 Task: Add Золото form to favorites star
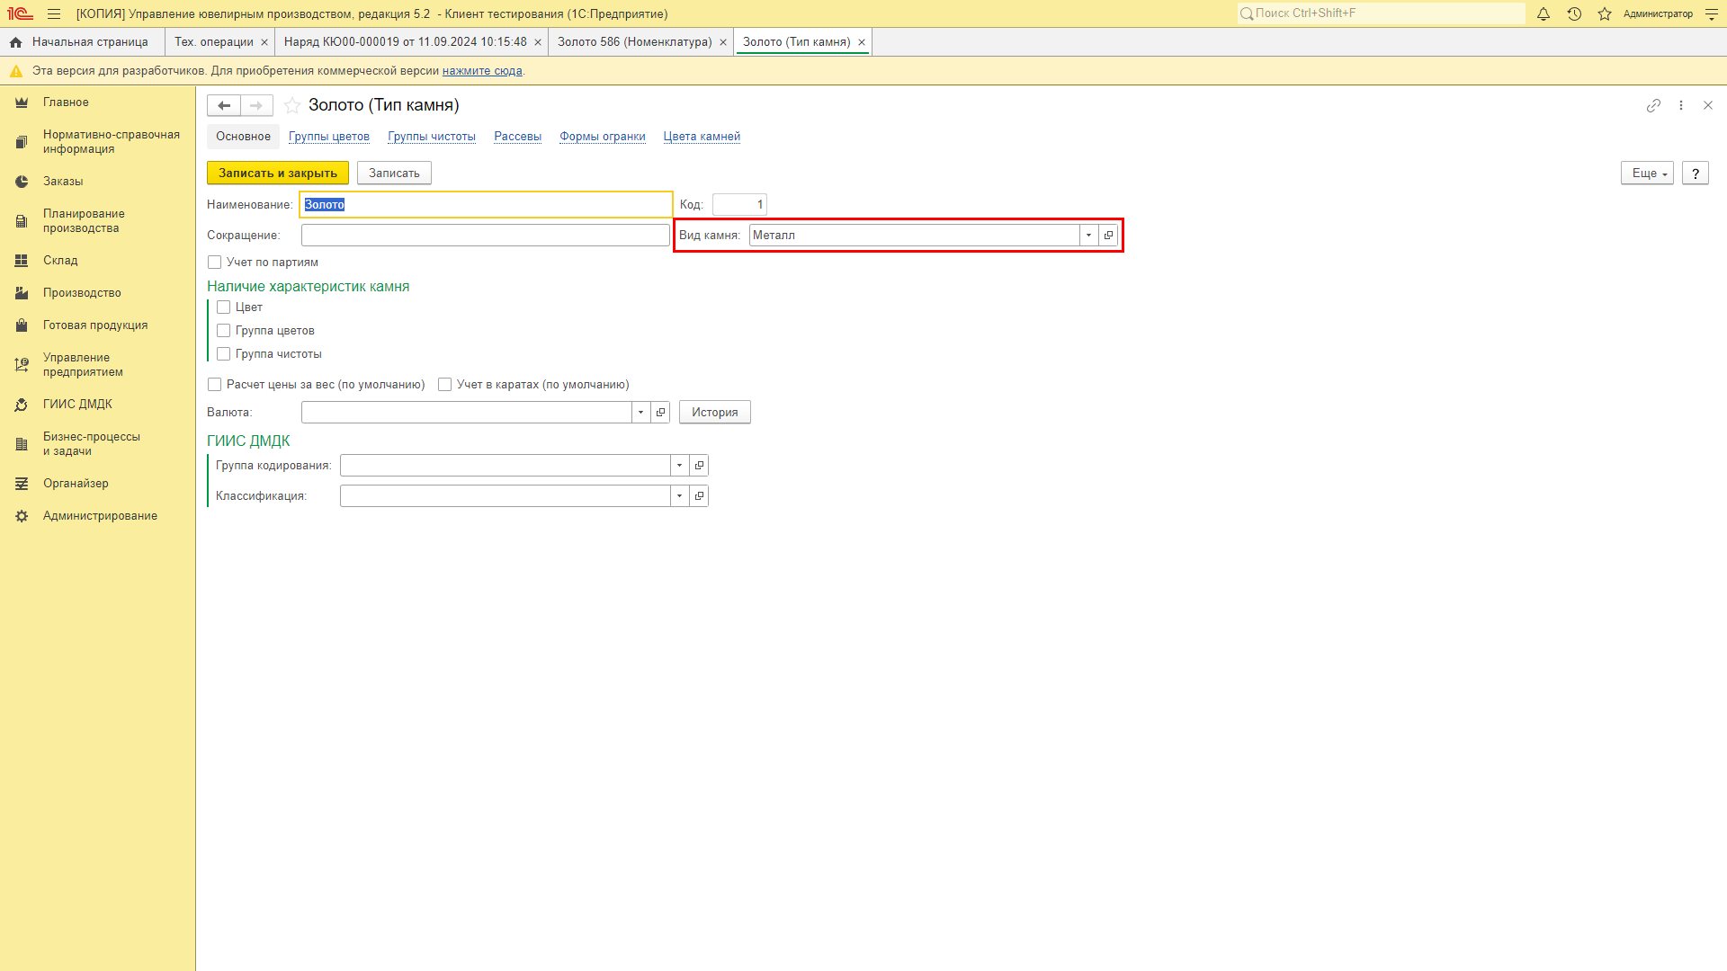292,105
